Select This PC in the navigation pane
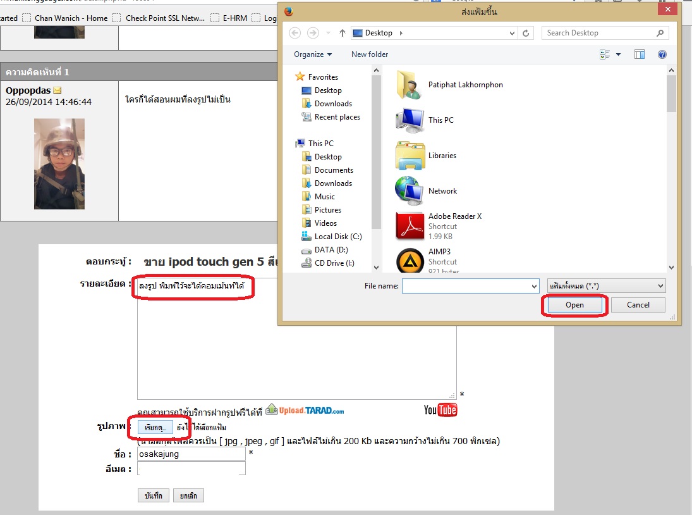The width and height of the screenshot is (692, 515). (320, 143)
